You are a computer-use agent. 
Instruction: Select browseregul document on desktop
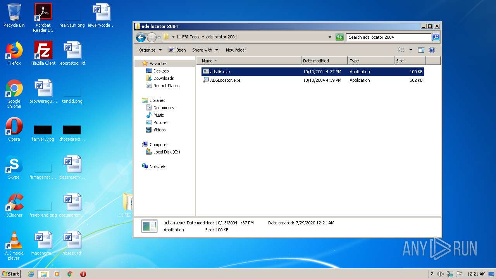[43, 91]
